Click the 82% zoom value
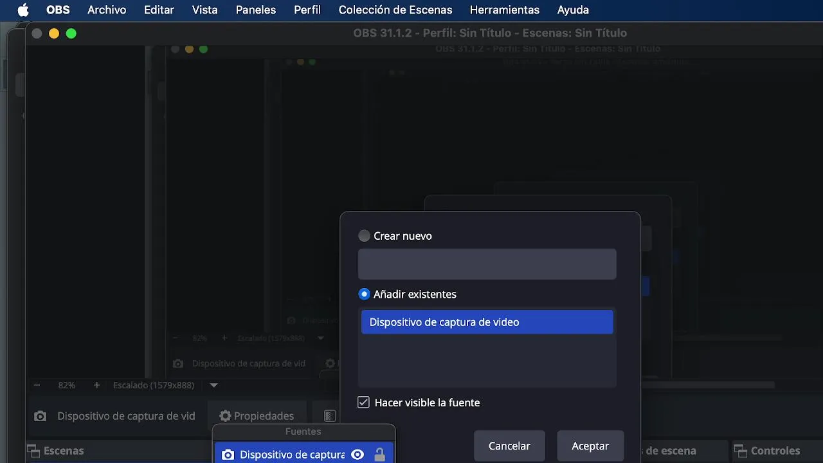This screenshot has height=463, width=823. coord(67,385)
